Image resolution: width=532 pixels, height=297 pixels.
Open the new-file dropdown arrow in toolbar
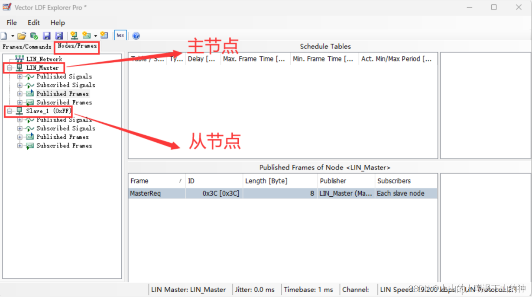pyautogui.click(x=13, y=36)
